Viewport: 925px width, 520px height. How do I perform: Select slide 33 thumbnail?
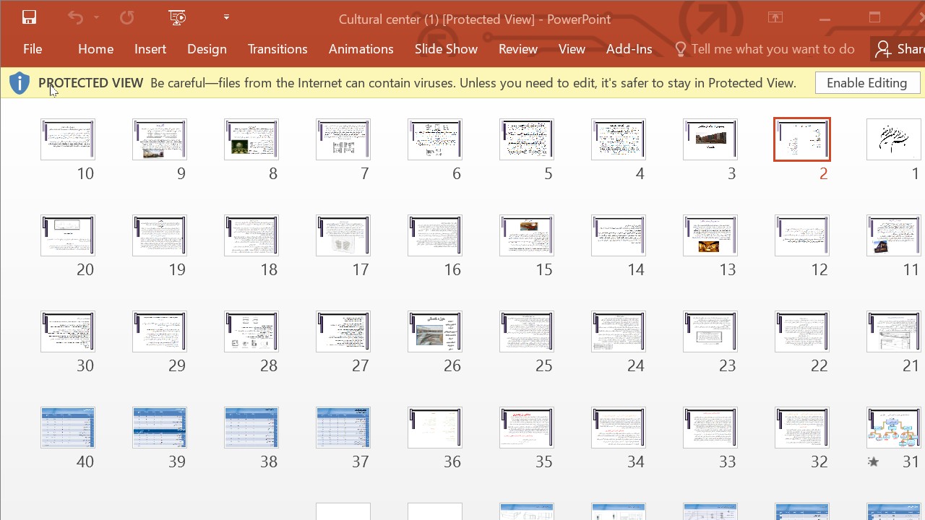710,428
